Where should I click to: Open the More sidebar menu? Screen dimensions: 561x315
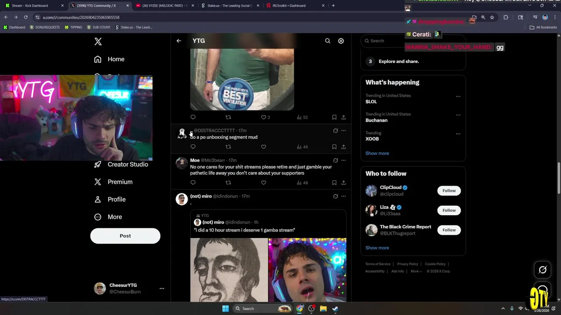(108, 217)
